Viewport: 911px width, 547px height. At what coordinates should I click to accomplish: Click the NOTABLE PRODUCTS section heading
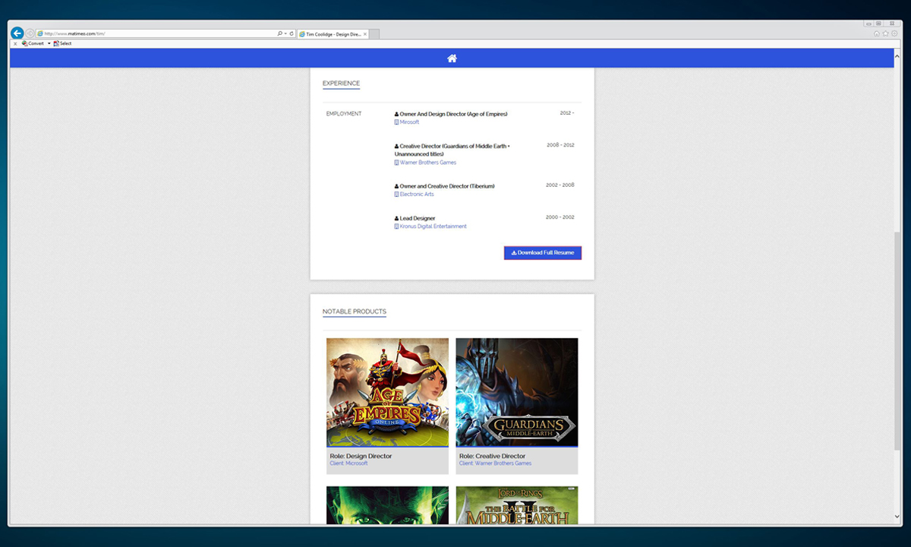pos(355,311)
